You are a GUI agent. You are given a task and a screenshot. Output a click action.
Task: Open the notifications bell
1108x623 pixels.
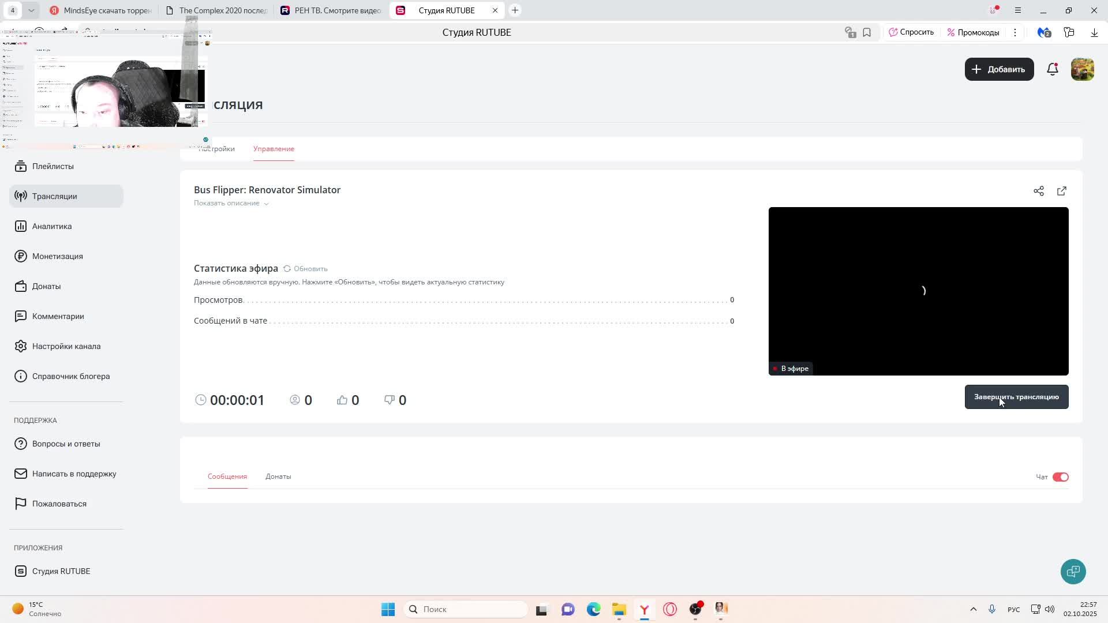[x=1053, y=69]
